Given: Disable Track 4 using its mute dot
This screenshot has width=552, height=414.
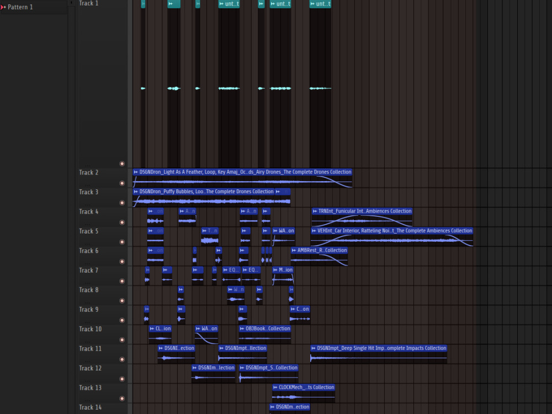Looking at the screenshot, I should pyautogui.click(x=122, y=222).
